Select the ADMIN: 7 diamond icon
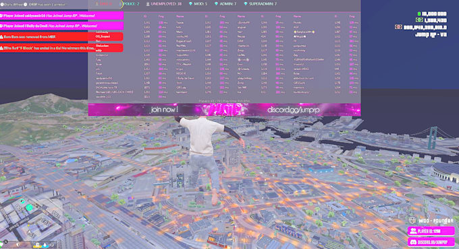This screenshot has height=249, width=459. tap(216, 4)
